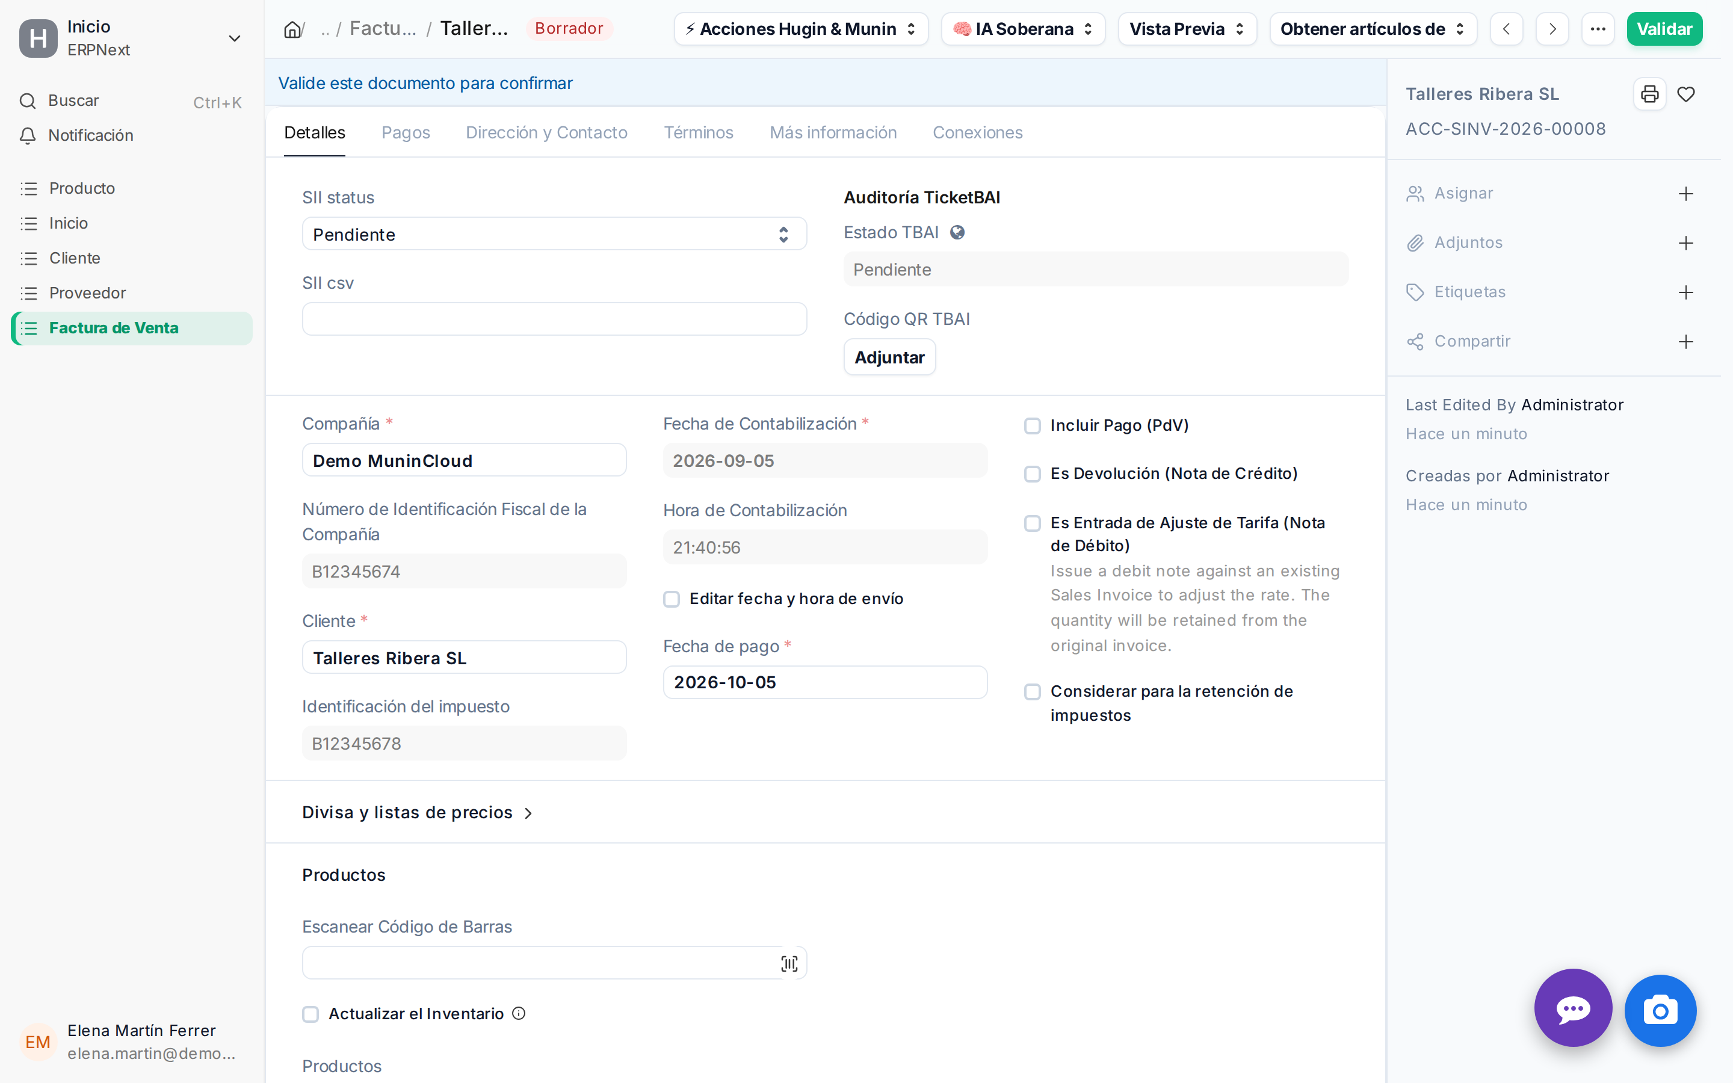Click the Producto list icon in sidebar

[x=29, y=189]
